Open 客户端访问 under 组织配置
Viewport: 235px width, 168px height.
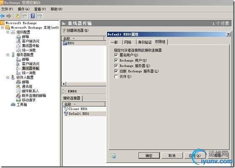(x=30, y=41)
